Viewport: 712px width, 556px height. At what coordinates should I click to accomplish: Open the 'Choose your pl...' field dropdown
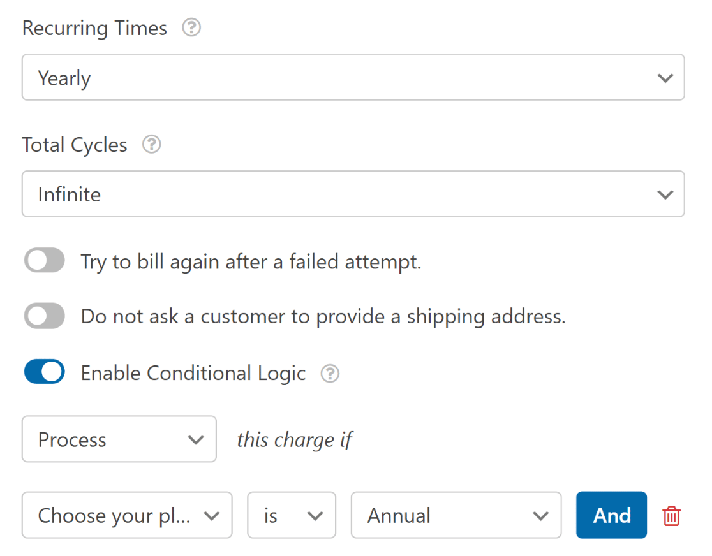click(x=127, y=515)
